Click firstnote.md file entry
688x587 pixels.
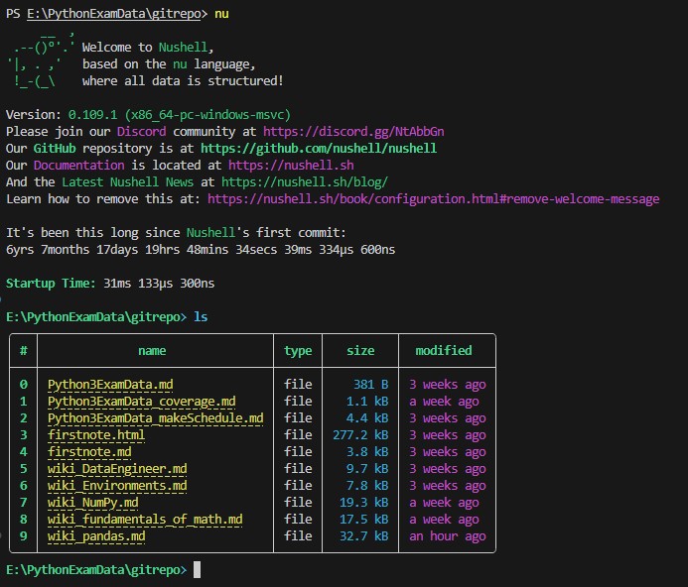[89, 452]
